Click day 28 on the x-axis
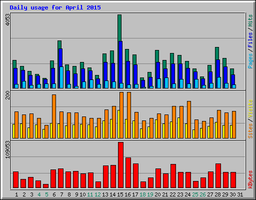This screenshot has width=256, height=200. (217, 194)
